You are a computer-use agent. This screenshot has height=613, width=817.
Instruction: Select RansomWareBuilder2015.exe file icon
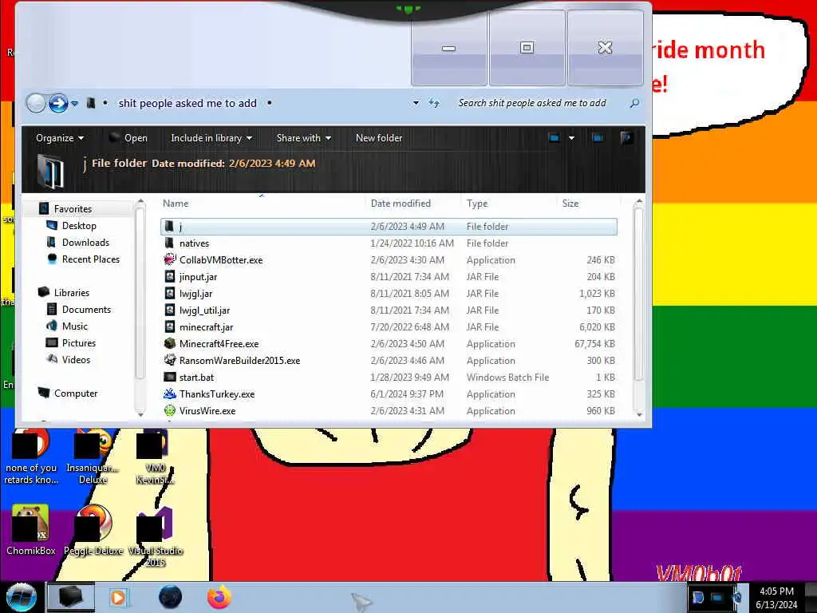click(170, 360)
